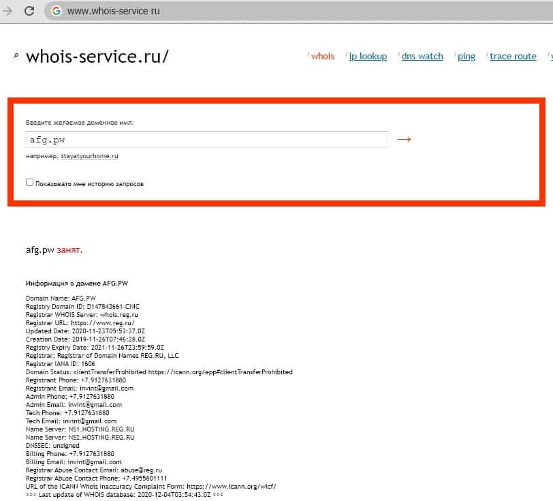Open the ping tab
This screenshot has height=501, width=553.
tap(467, 57)
